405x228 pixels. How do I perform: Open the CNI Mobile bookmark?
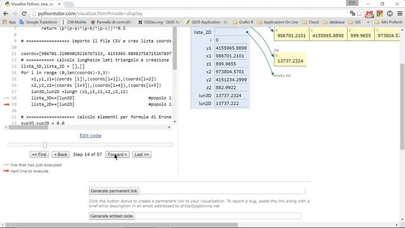[74, 22]
